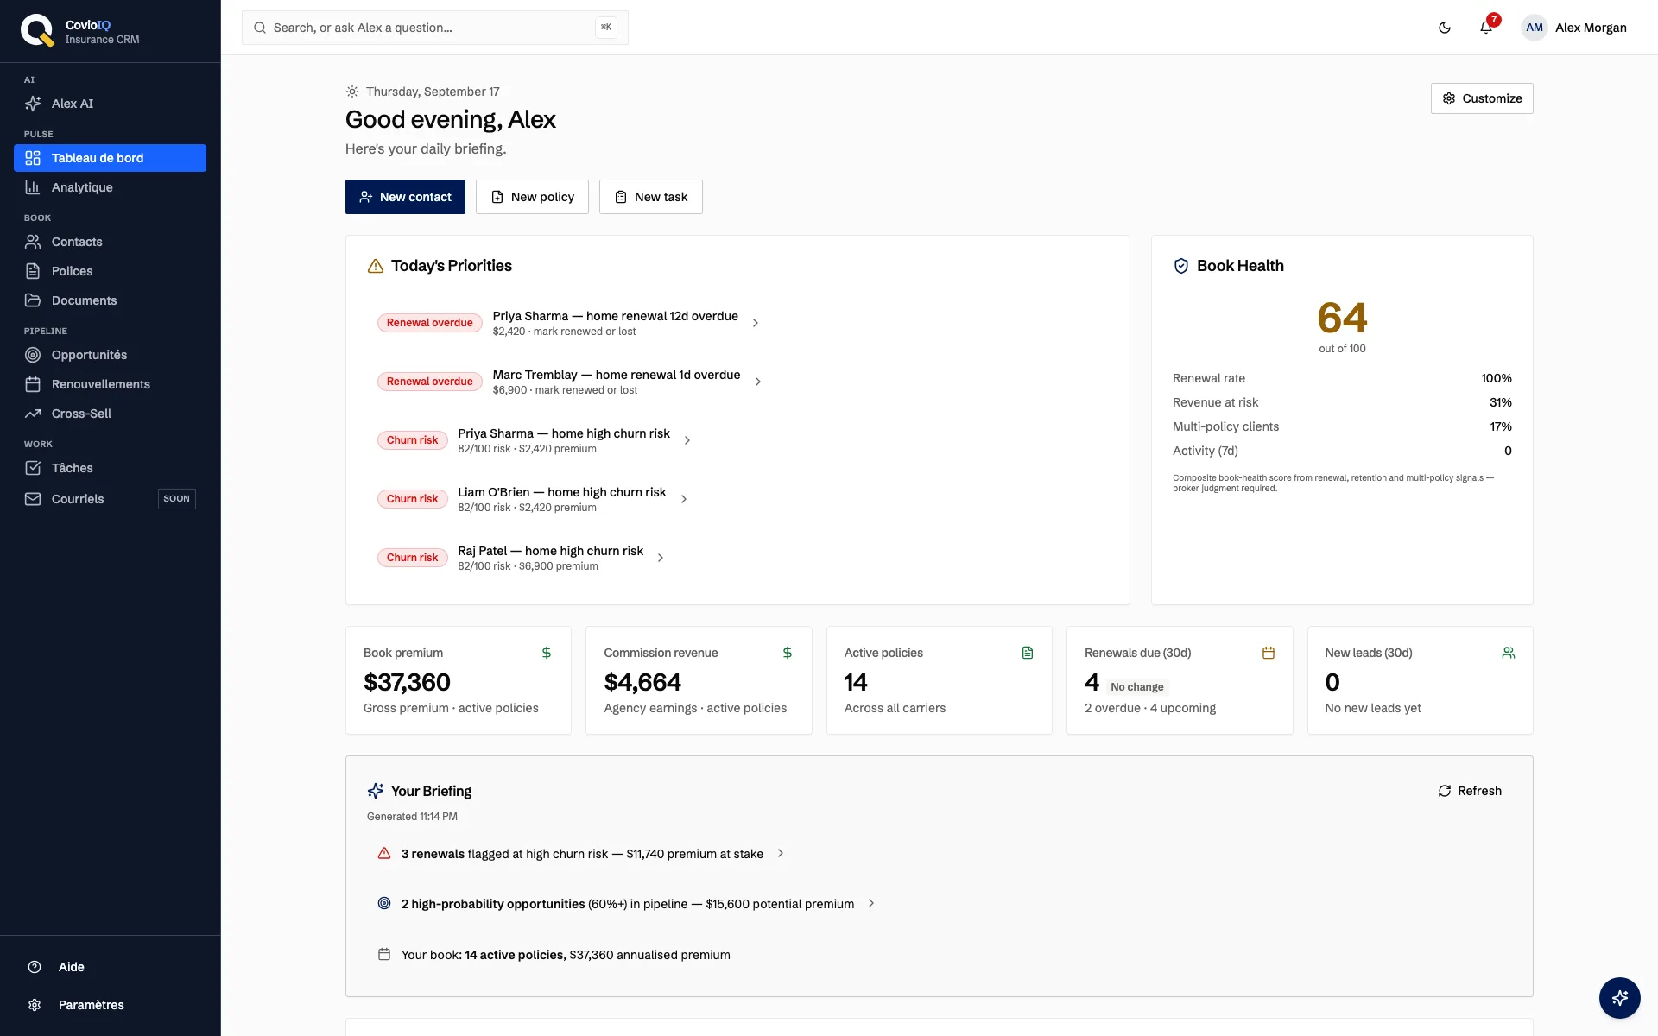Focus the Search or ask Alex field
Image resolution: width=1658 pixels, height=1036 pixels.
pyautogui.click(x=435, y=28)
